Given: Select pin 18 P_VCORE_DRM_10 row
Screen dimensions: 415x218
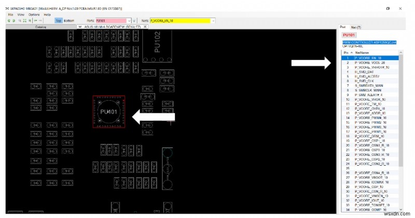Looking at the screenshot, I should pos(370,136).
